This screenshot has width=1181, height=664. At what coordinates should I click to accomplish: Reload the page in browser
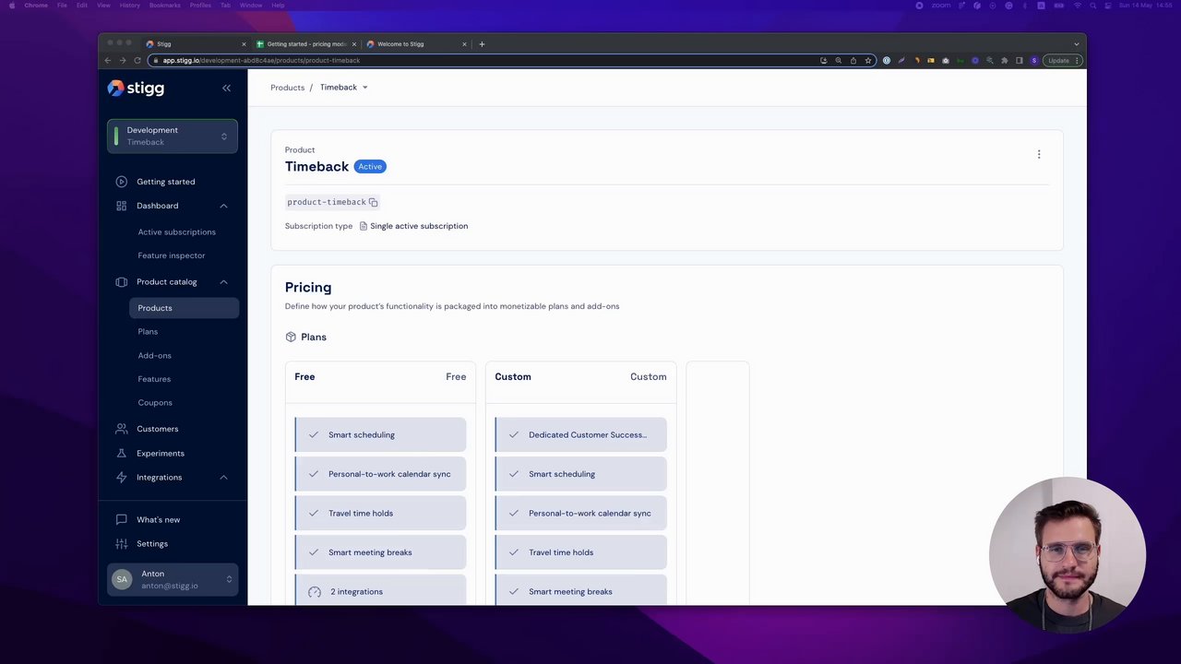point(137,61)
